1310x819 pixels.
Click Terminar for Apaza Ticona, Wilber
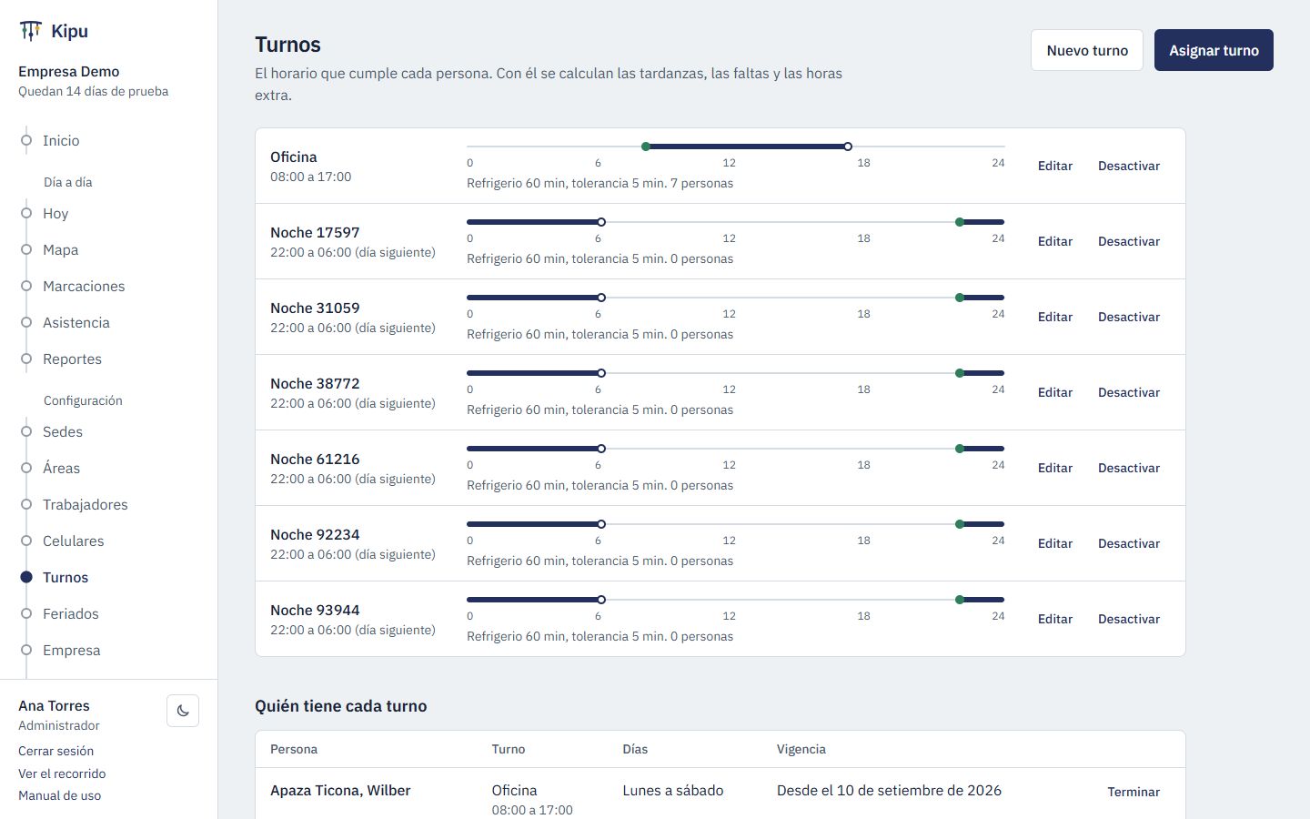pos(1134,792)
